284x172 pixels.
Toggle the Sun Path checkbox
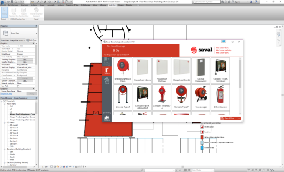point(18,86)
